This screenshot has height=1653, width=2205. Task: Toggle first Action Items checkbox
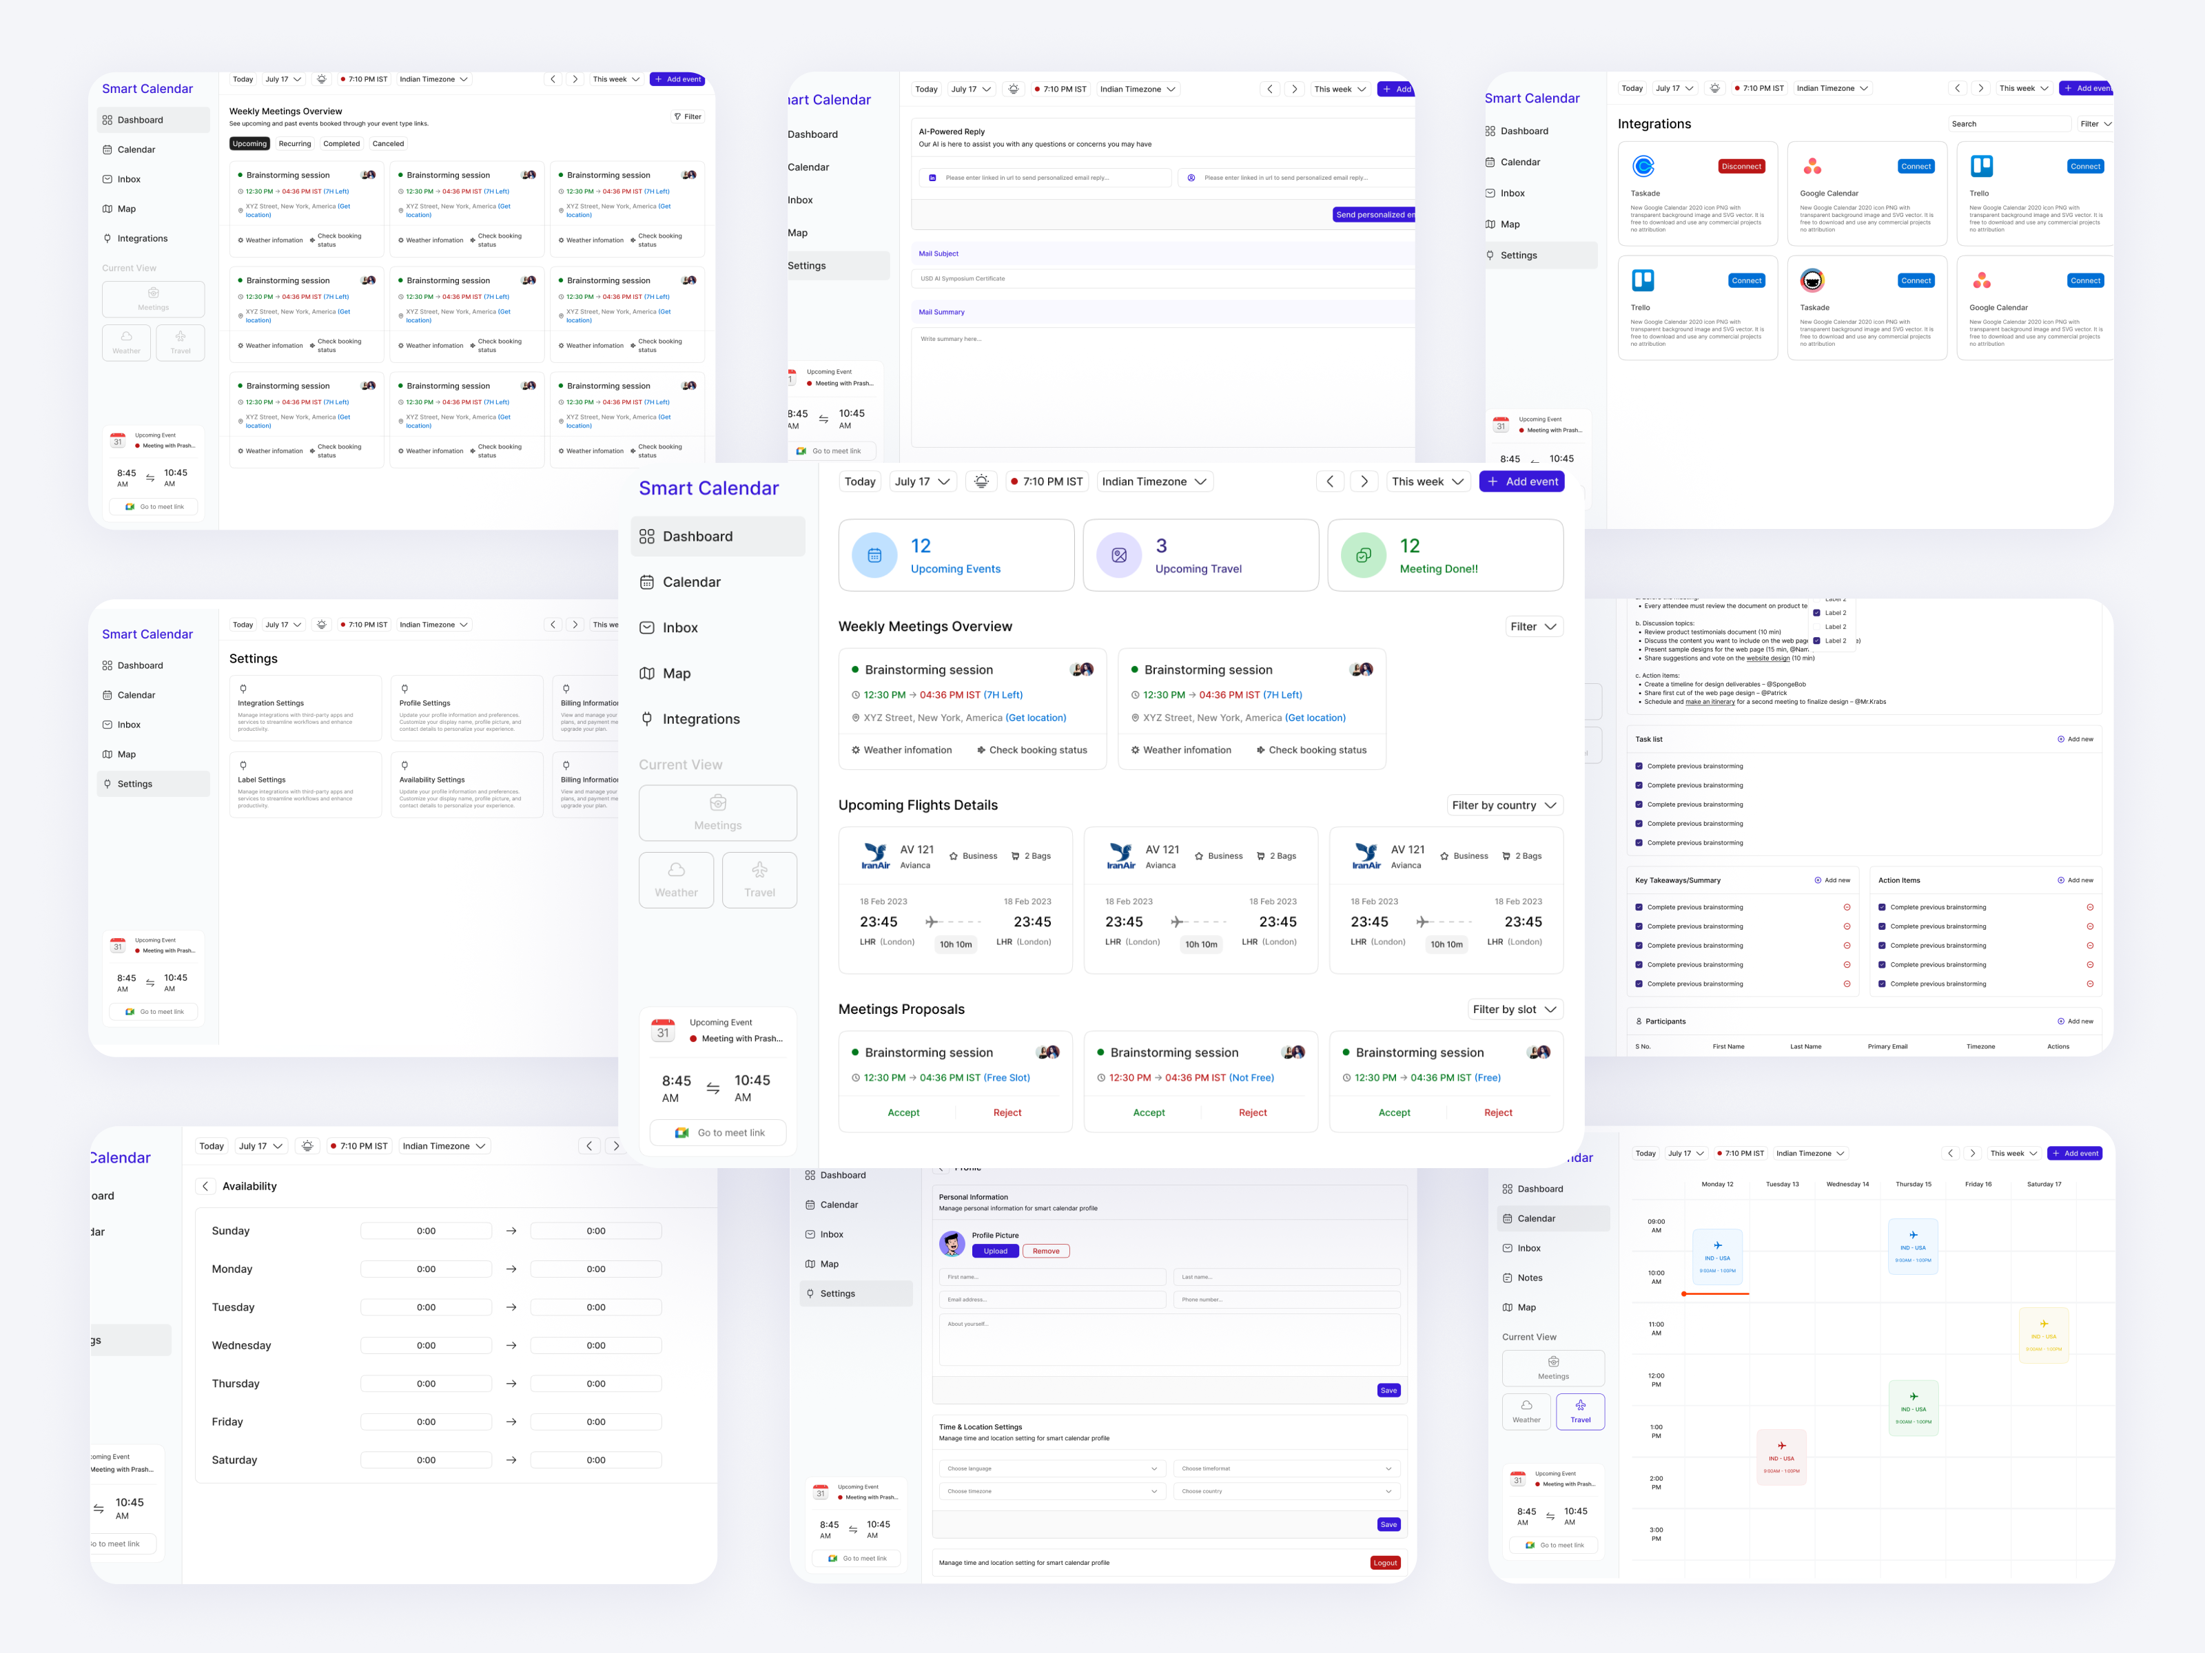point(1882,906)
